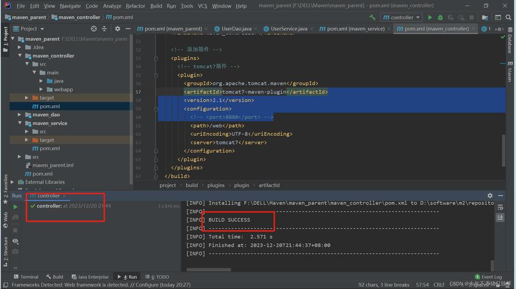Start debugging with the bug icon
This screenshot has height=289, width=516.
tap(440, 17)
